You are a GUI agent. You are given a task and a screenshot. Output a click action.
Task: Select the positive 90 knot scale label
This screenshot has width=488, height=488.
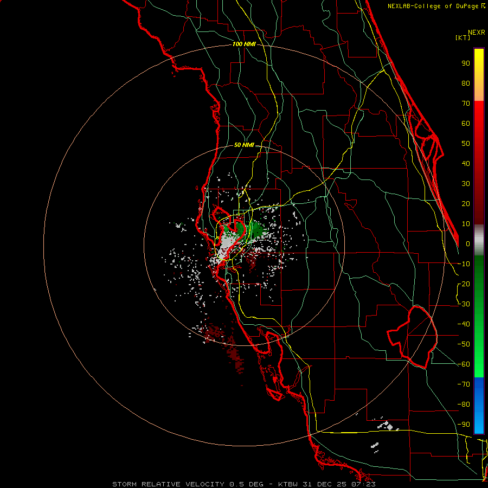[466, 63]
